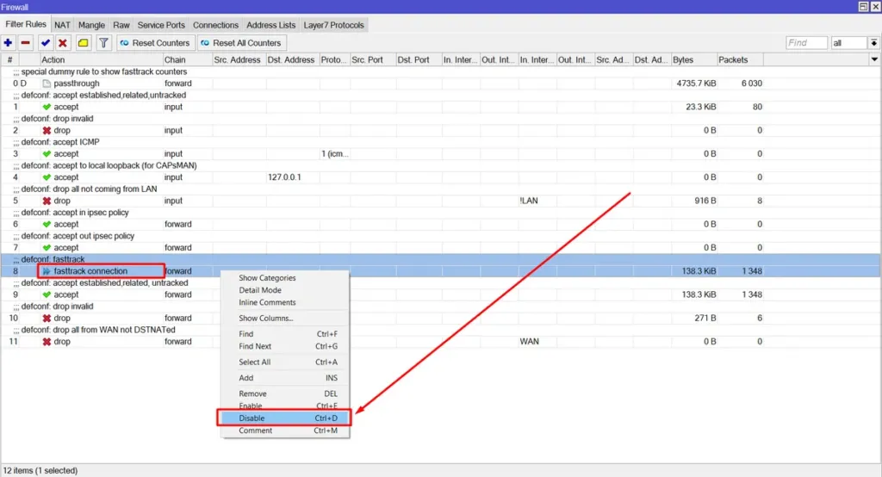882x477 pixels.
Task: Click the fasttrack connection rule icon
Action: pos(47,271)
